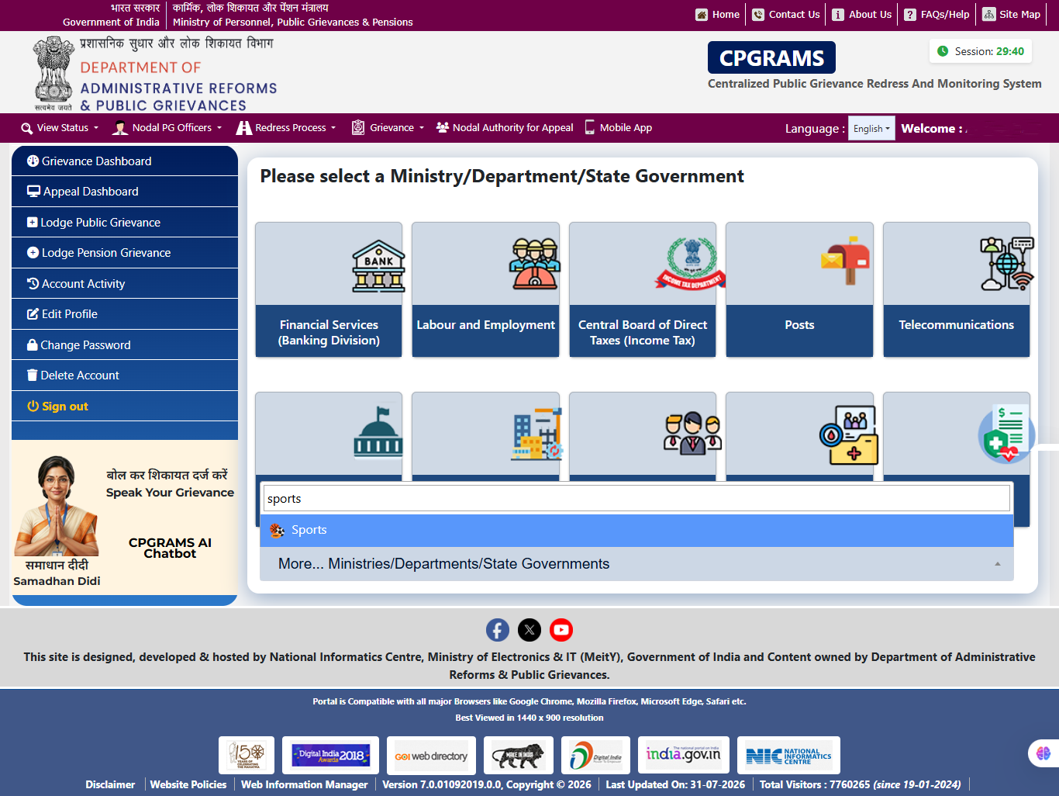Click the Contact Us phone icon
This screenshot has height=796, width=1059.
pyautogui.click(x=758, y=15)
